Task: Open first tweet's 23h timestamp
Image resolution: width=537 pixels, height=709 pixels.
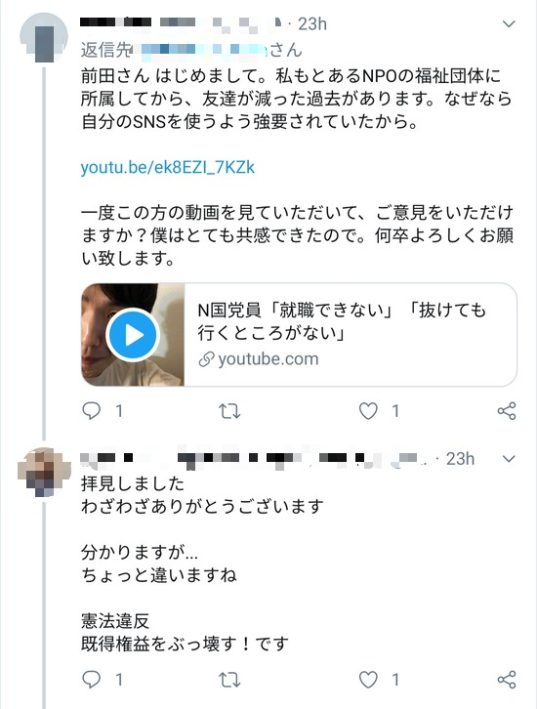Action: pos(312,24)
